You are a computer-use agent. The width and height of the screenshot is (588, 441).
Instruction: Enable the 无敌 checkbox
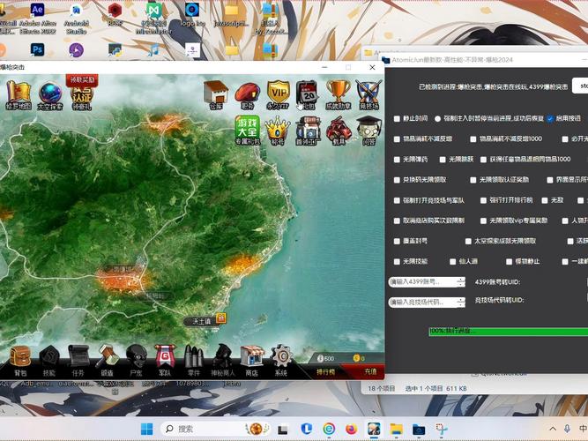pos(545,200)
